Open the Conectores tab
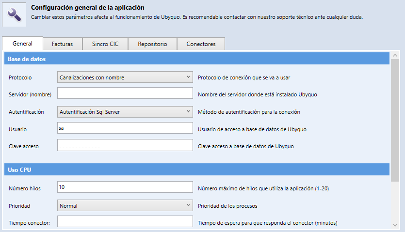 click(201, 44)
